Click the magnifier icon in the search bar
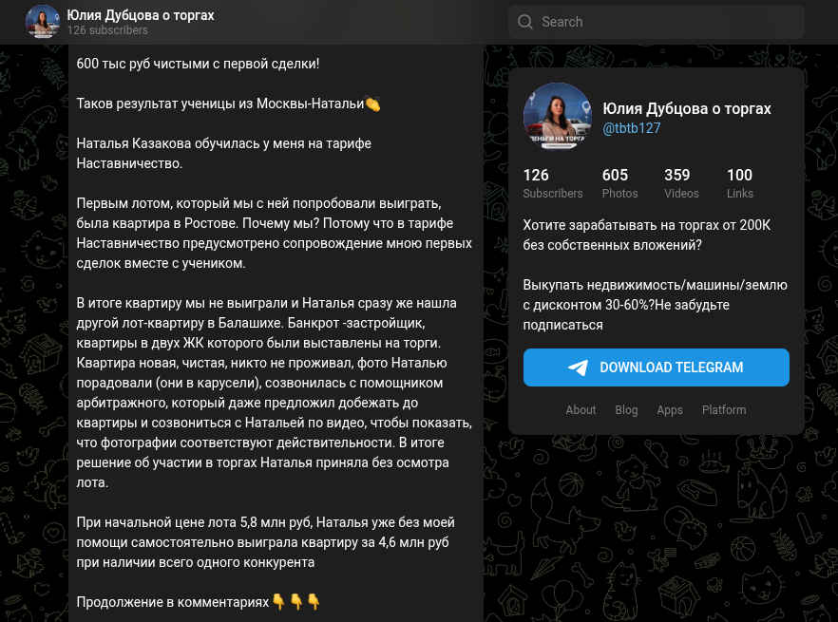The height and width of the screenshot is (622, 838). pos(525,22)
